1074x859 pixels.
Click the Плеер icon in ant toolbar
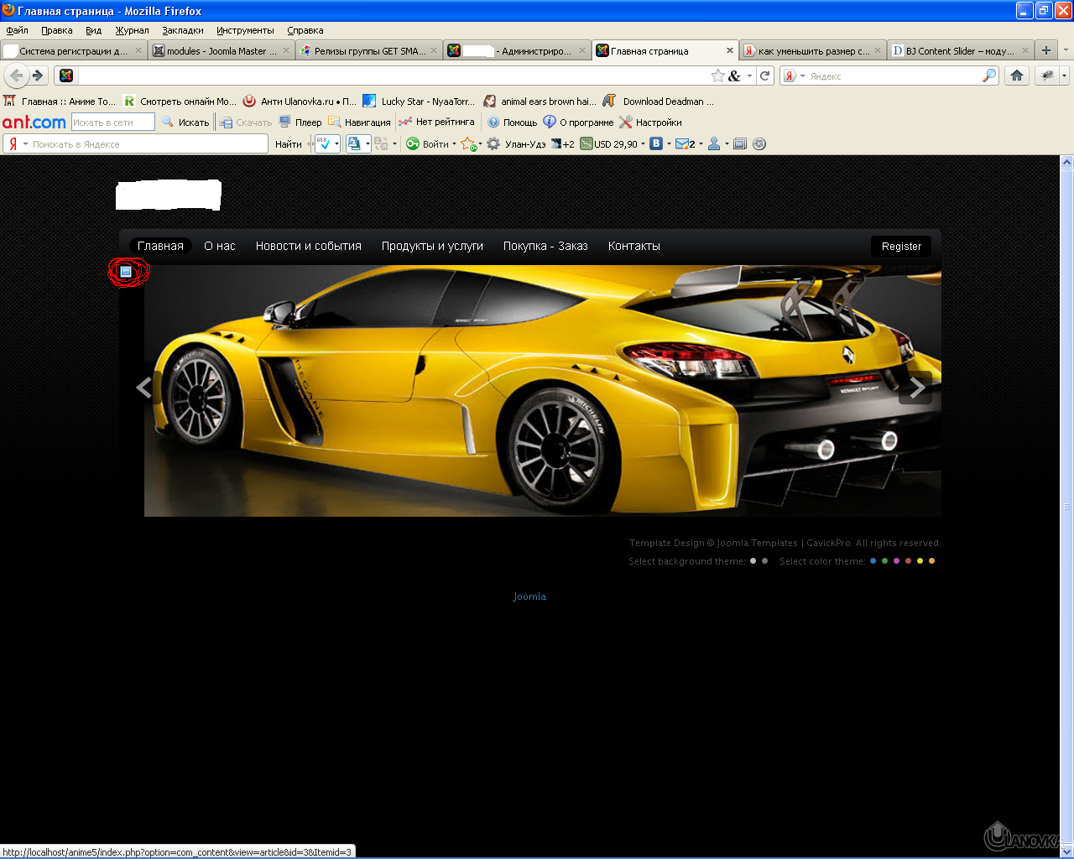tap(285, 122)
